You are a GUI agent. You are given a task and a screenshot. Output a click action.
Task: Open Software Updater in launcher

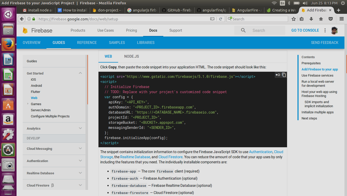(x=8, y=150)
